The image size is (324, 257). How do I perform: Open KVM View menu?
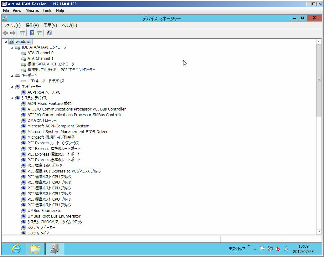[x=17, y=11]
